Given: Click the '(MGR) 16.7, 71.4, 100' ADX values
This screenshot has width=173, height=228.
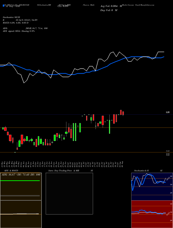Looking at the screenshot, I should coord(36,28).
